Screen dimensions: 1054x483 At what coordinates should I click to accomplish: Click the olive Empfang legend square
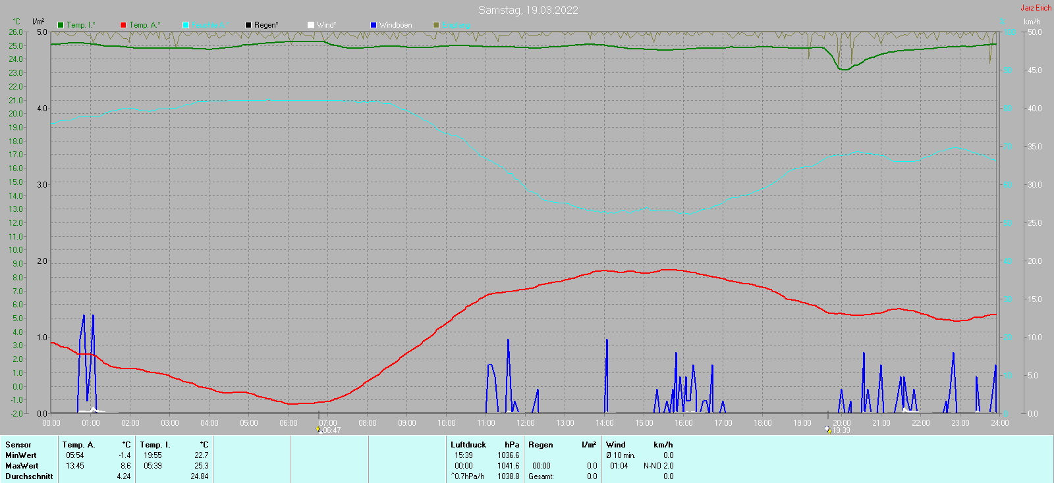[436, 25]
